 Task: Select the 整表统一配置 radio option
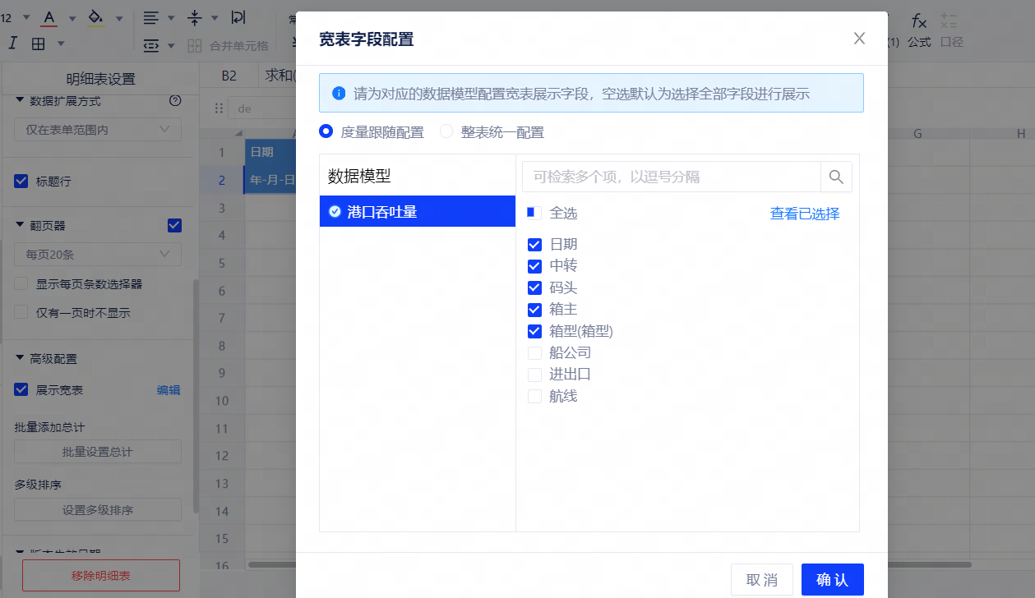[447, 132]
